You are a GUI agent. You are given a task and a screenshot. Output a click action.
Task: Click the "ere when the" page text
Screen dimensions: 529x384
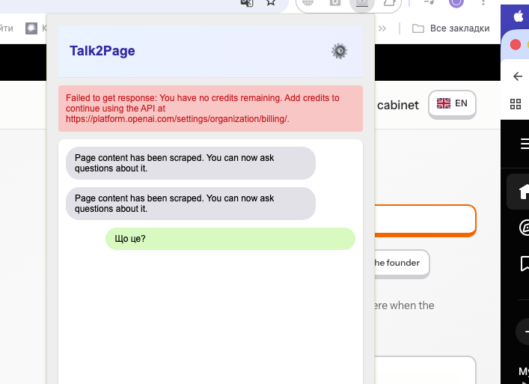[404, 305]
